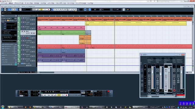Click Fast Forward on transport panel

[x=49, y=95]
